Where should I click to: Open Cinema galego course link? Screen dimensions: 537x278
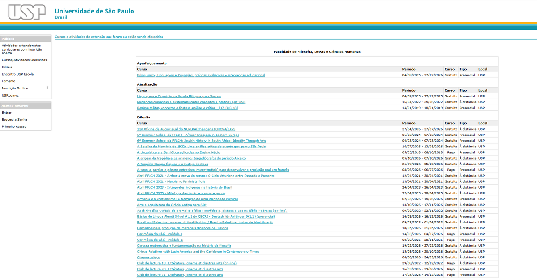coord(149,257)
